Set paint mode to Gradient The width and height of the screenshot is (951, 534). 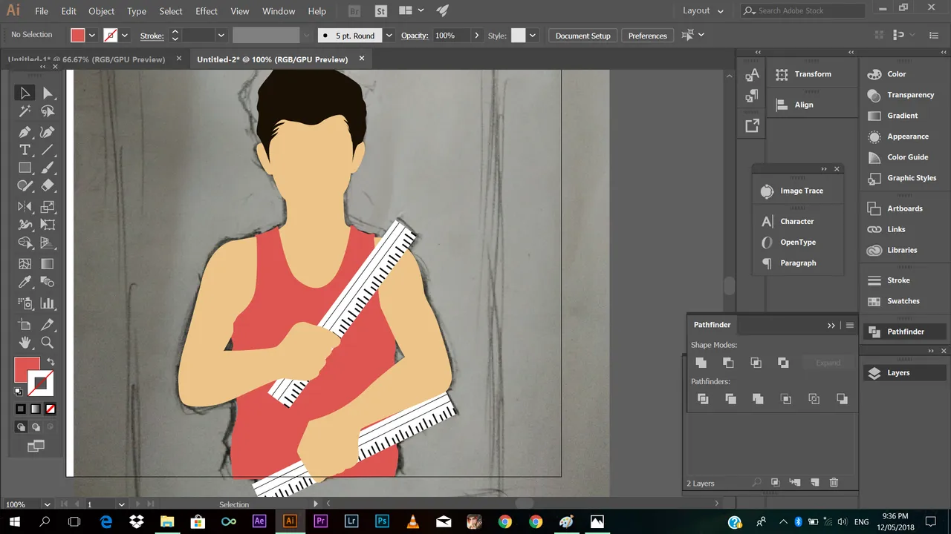[36, 409]
